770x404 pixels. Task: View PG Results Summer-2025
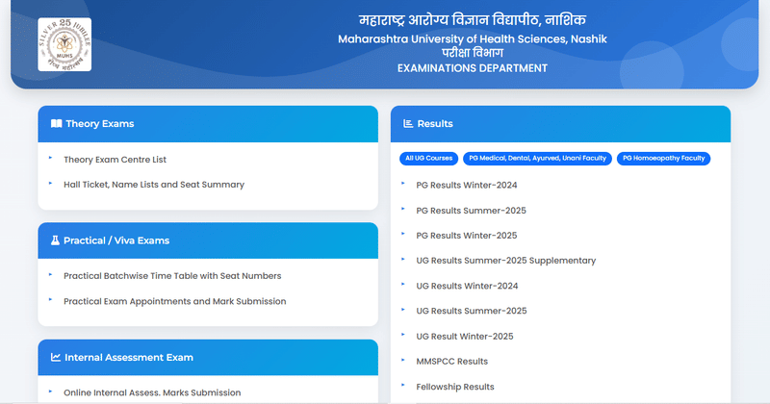click(471, 211)
